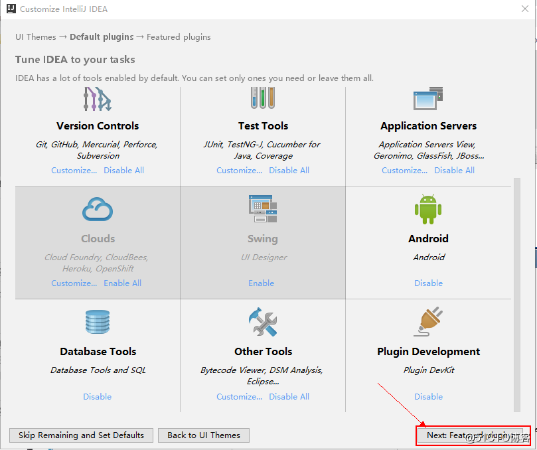Click the Featured plugins breadcrumb step
This screenshot has width=537, height=450.
(x=179, y=37)
